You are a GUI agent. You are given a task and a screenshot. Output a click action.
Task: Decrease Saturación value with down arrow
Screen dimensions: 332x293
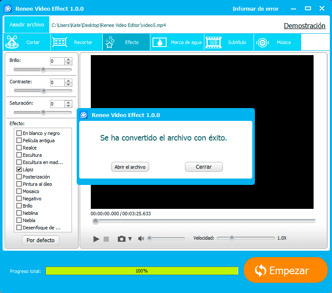(x=68, y=106)
